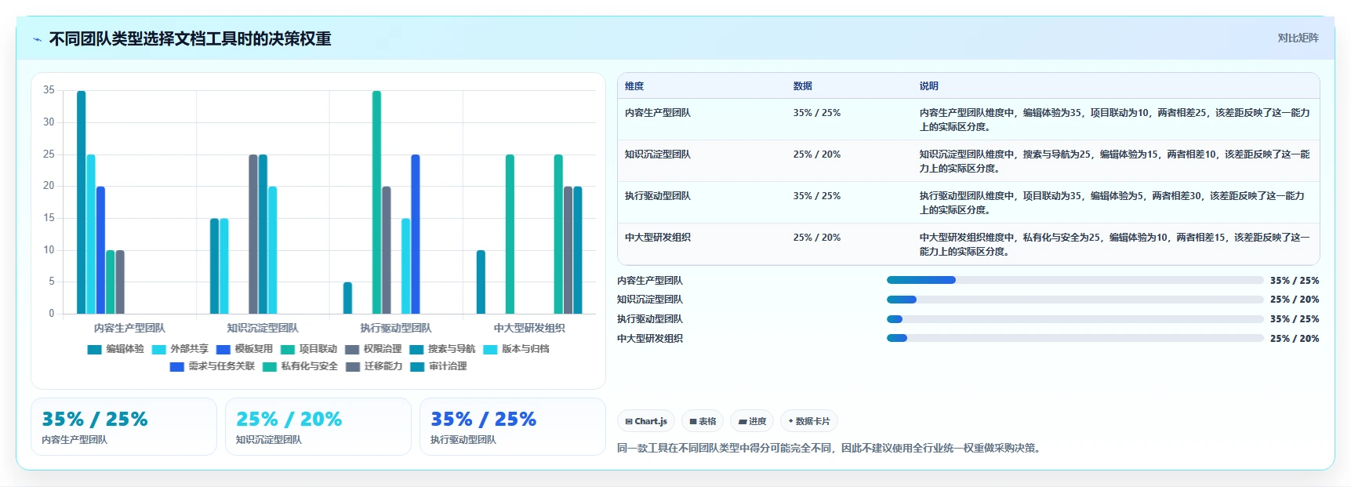Viewport: 1351px width, 487px height.
Task: Toggle 编辑体验 legend series
Action: (116, 349)
